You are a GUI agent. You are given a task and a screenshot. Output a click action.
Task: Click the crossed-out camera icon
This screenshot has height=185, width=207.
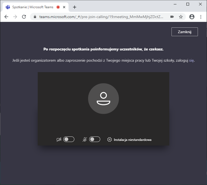click(x=59, y=140)
